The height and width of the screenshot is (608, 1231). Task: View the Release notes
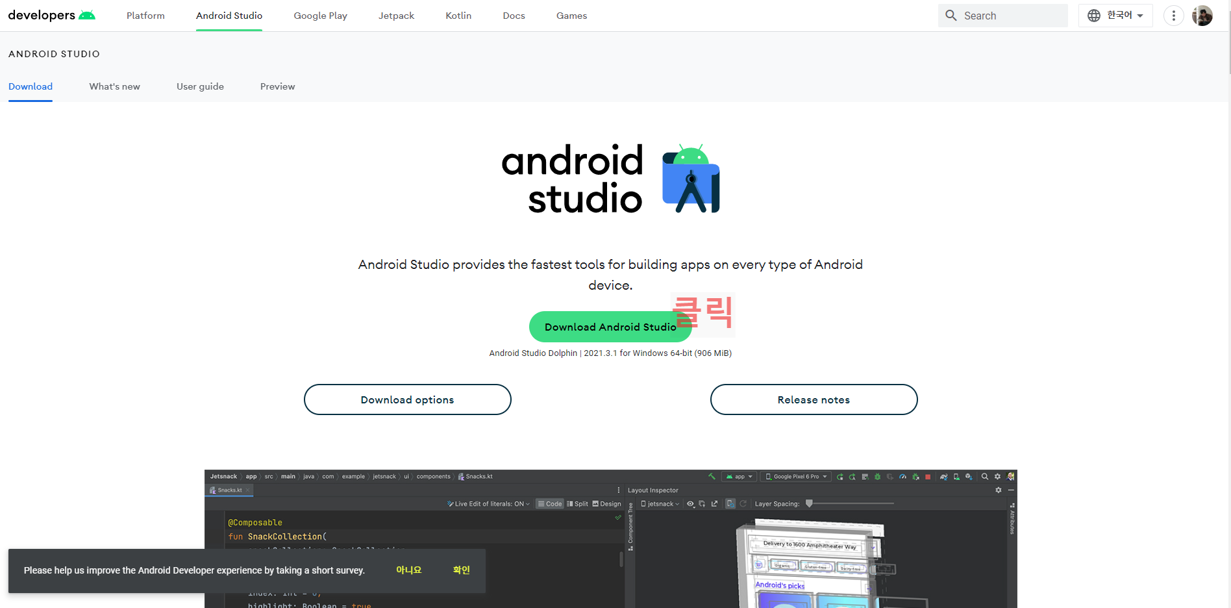[814, 399]
